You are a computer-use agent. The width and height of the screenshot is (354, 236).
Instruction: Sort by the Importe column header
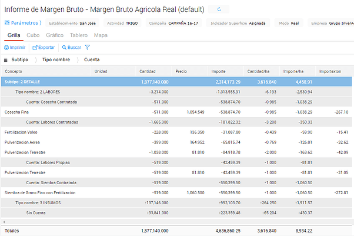tap(226, 71)
